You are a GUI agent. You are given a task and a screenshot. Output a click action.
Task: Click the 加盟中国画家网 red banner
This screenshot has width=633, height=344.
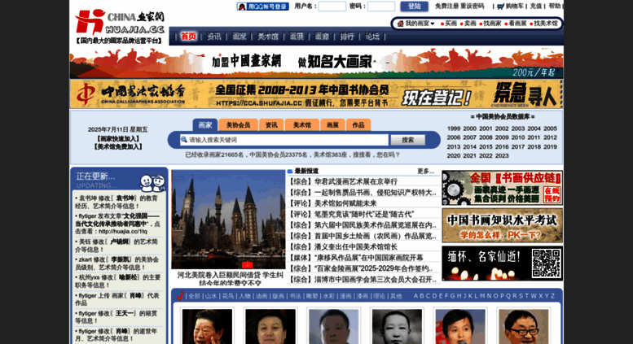316,63
